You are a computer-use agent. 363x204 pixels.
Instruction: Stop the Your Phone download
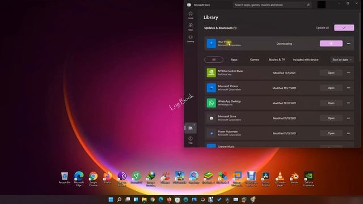coord(331,44)
